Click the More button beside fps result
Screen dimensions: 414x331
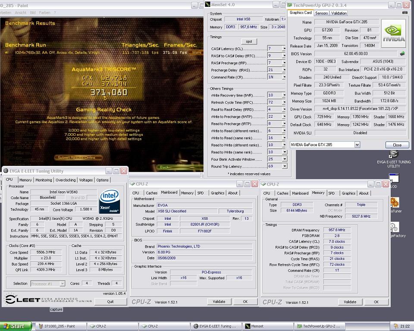pos(197,52)
